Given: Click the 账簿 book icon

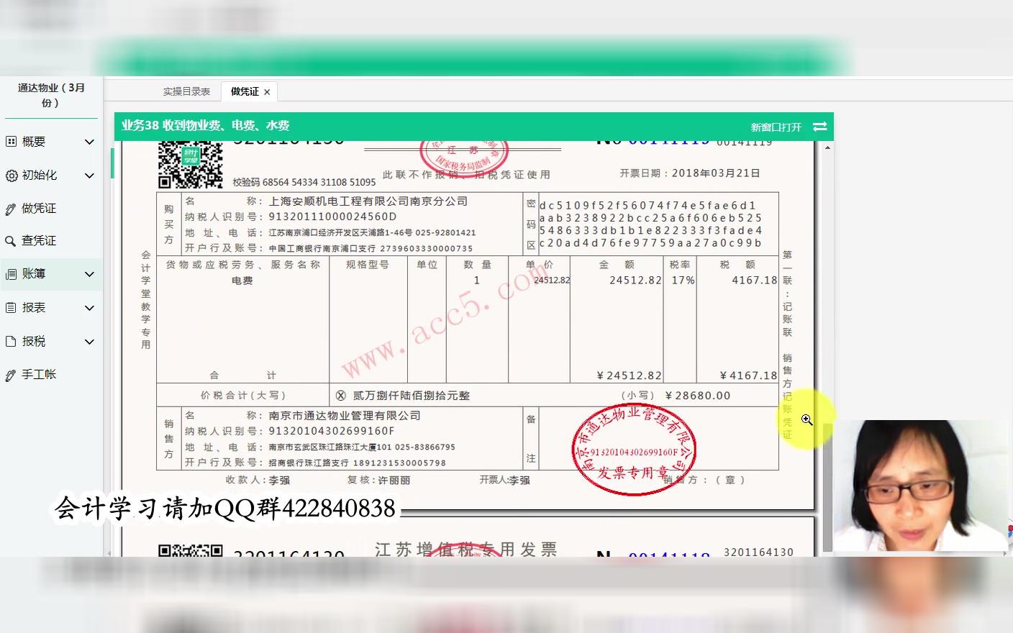Looking at the screenshot, I should pyautogui.click(x=11, y=274).
